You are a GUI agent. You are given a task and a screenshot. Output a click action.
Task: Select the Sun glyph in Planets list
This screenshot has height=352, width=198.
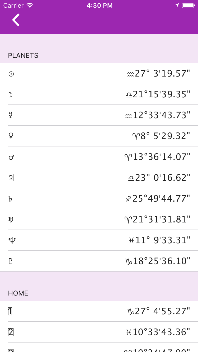pos(11,74)
